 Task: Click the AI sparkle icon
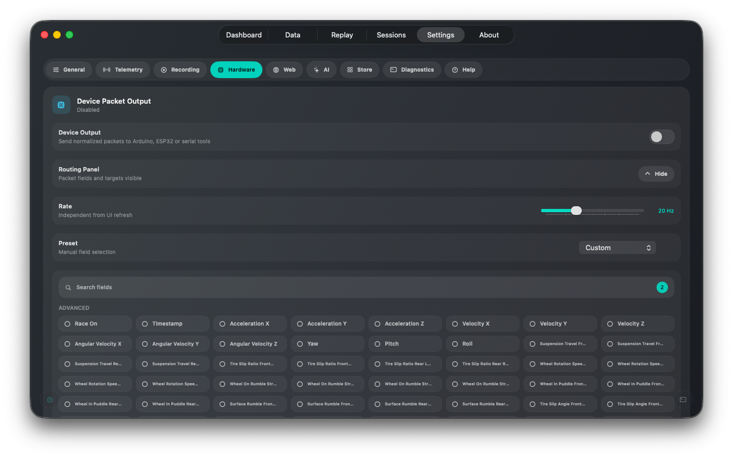point(317,69)
